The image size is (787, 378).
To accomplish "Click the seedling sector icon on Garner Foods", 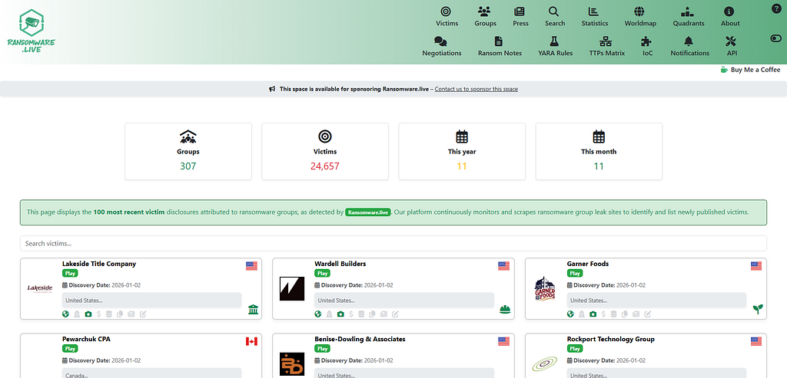I will click(x=757, y=310).
